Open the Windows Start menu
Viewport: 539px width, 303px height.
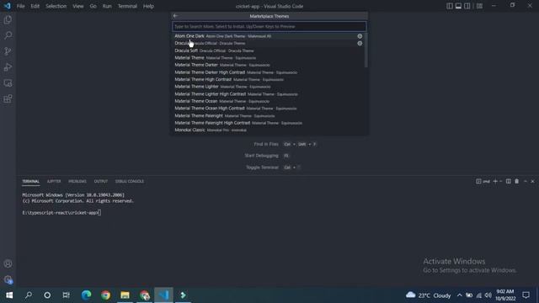9,295
